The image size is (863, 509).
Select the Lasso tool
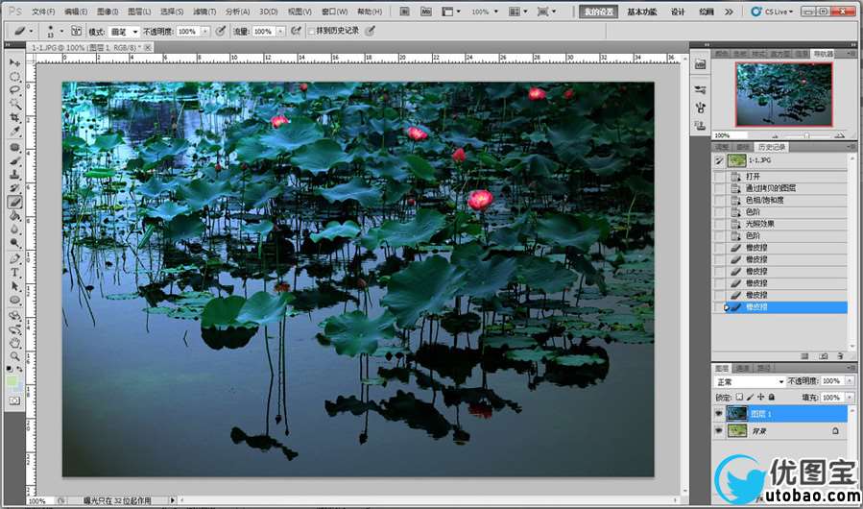[x=14, y=89]
